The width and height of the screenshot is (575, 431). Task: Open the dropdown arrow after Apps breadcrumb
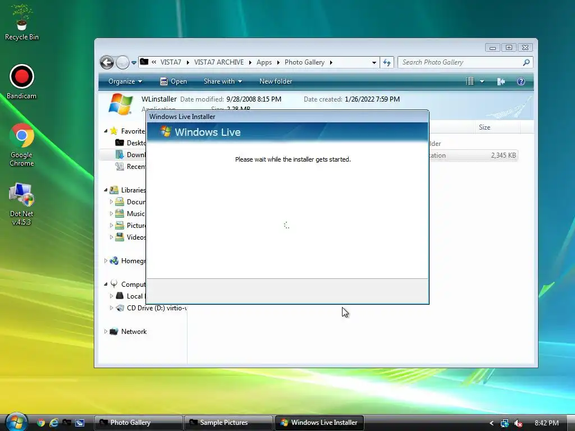click(x=278, y=62)
